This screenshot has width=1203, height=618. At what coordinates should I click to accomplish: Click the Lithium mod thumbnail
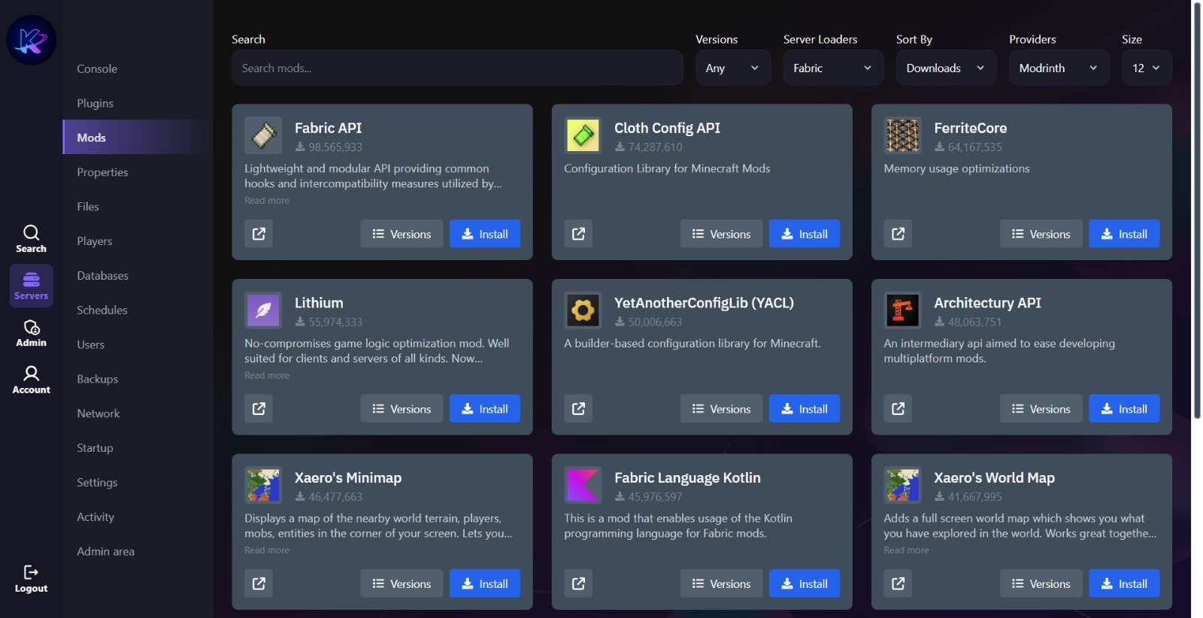(263, 310)
